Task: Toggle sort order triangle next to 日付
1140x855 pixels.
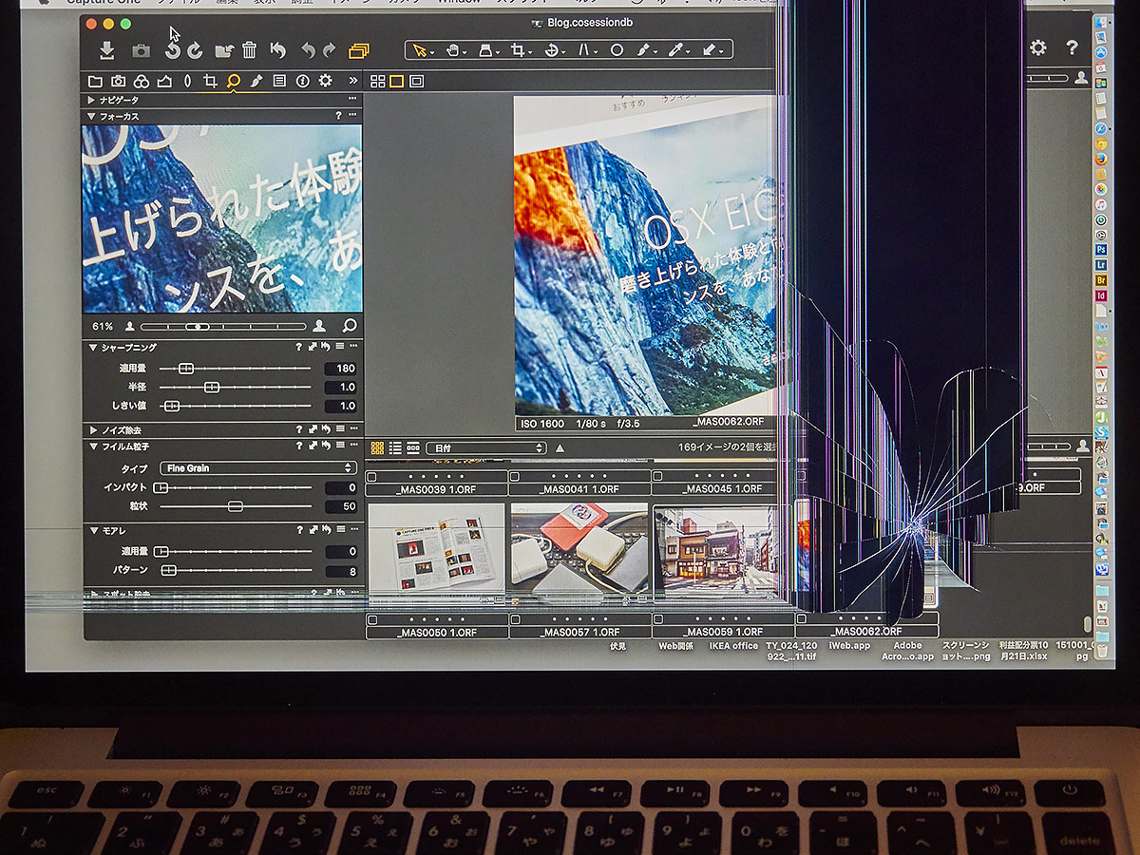Action: click(560, 448)
